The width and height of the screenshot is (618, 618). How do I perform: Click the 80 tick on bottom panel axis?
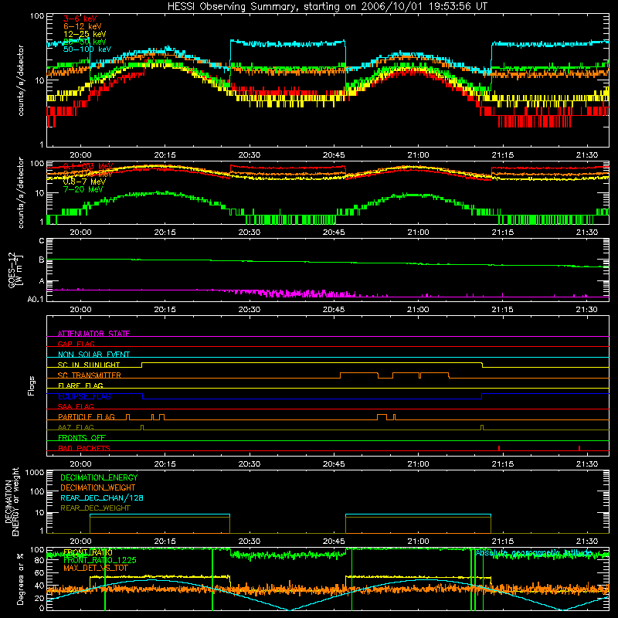tap(39, 560)
